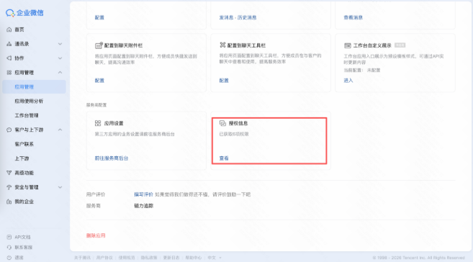
Task: Click the red 删除应用 link
Action: click(96, 235)
